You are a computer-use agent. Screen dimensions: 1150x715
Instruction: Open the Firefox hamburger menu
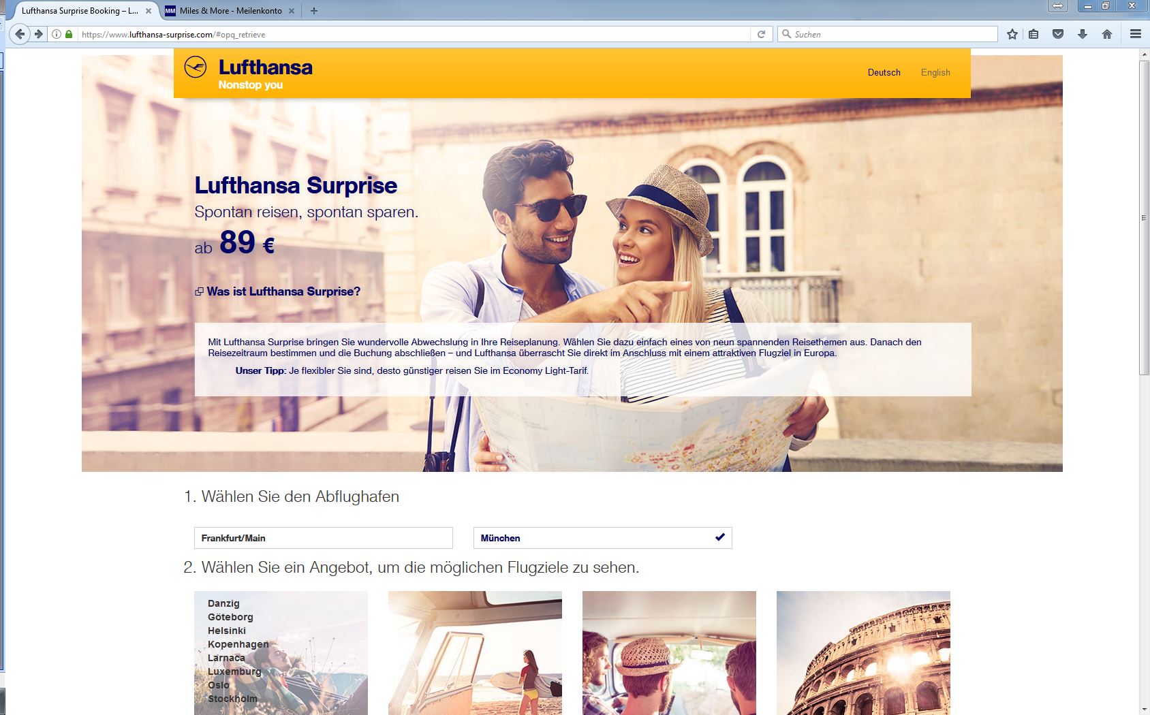pos(1135,34)
